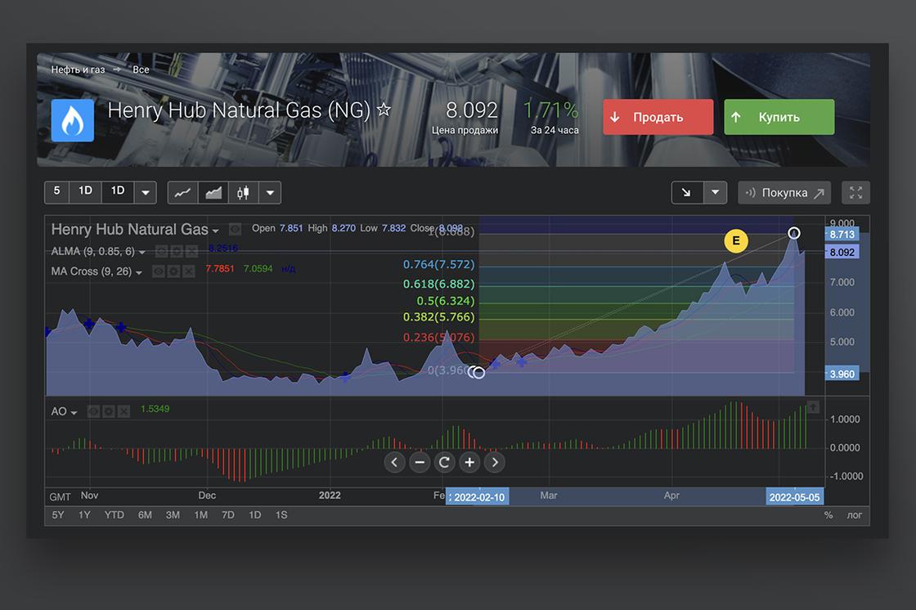Toggle percent scale with % button
916x610 pixels.
point(828,515)
